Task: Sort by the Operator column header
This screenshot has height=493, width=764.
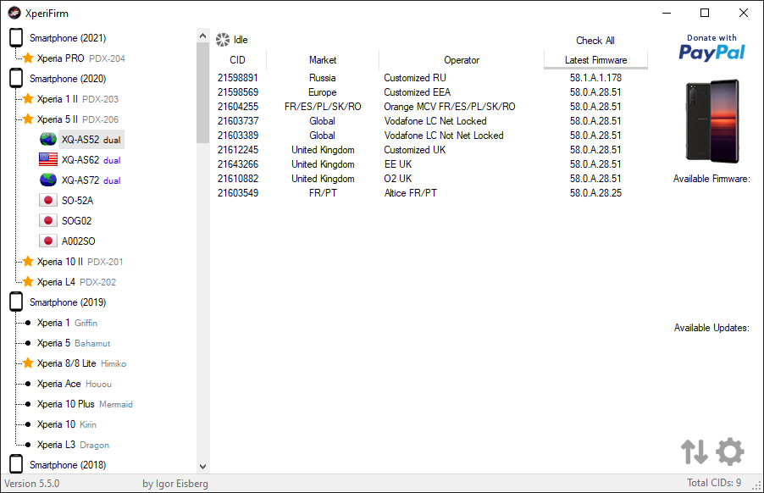Action: coord(462,60)
